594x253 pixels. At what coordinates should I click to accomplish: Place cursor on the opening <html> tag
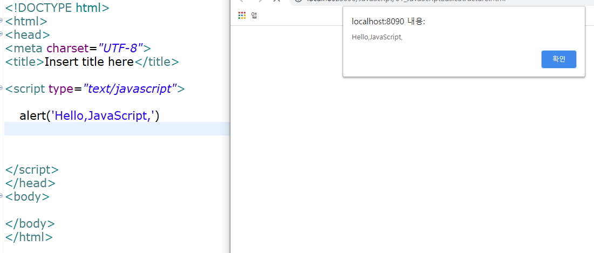[x=26, y=21]
